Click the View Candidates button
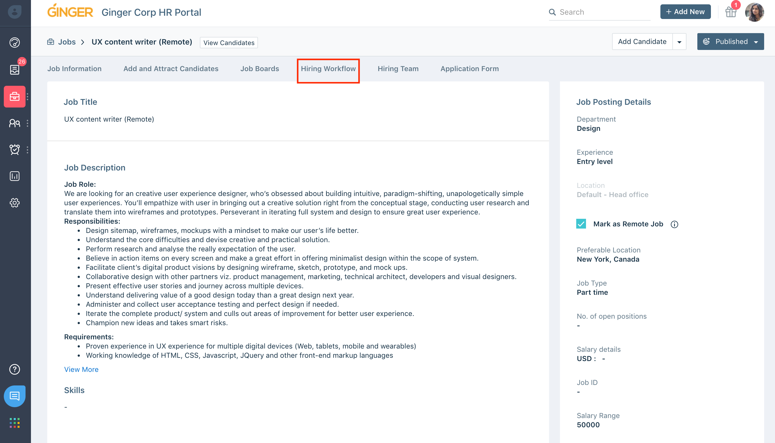This screenshot has width=775, height=443. pos(229,43)
